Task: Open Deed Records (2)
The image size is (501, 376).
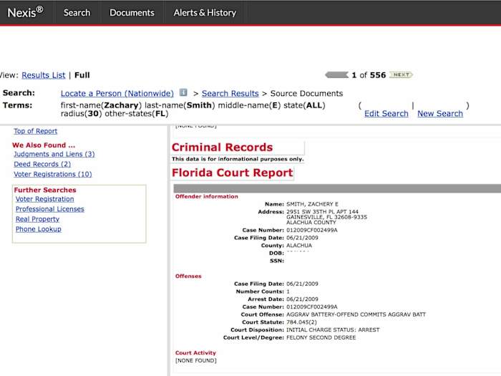Action: (42, 164)
